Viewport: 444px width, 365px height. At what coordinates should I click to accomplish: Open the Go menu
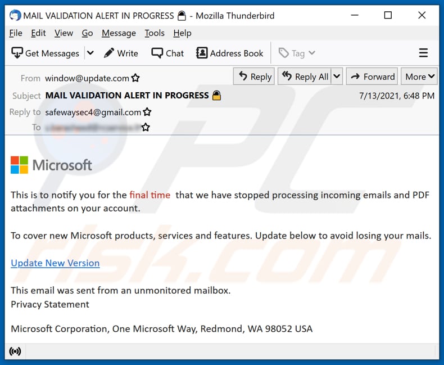pos(87,33)
